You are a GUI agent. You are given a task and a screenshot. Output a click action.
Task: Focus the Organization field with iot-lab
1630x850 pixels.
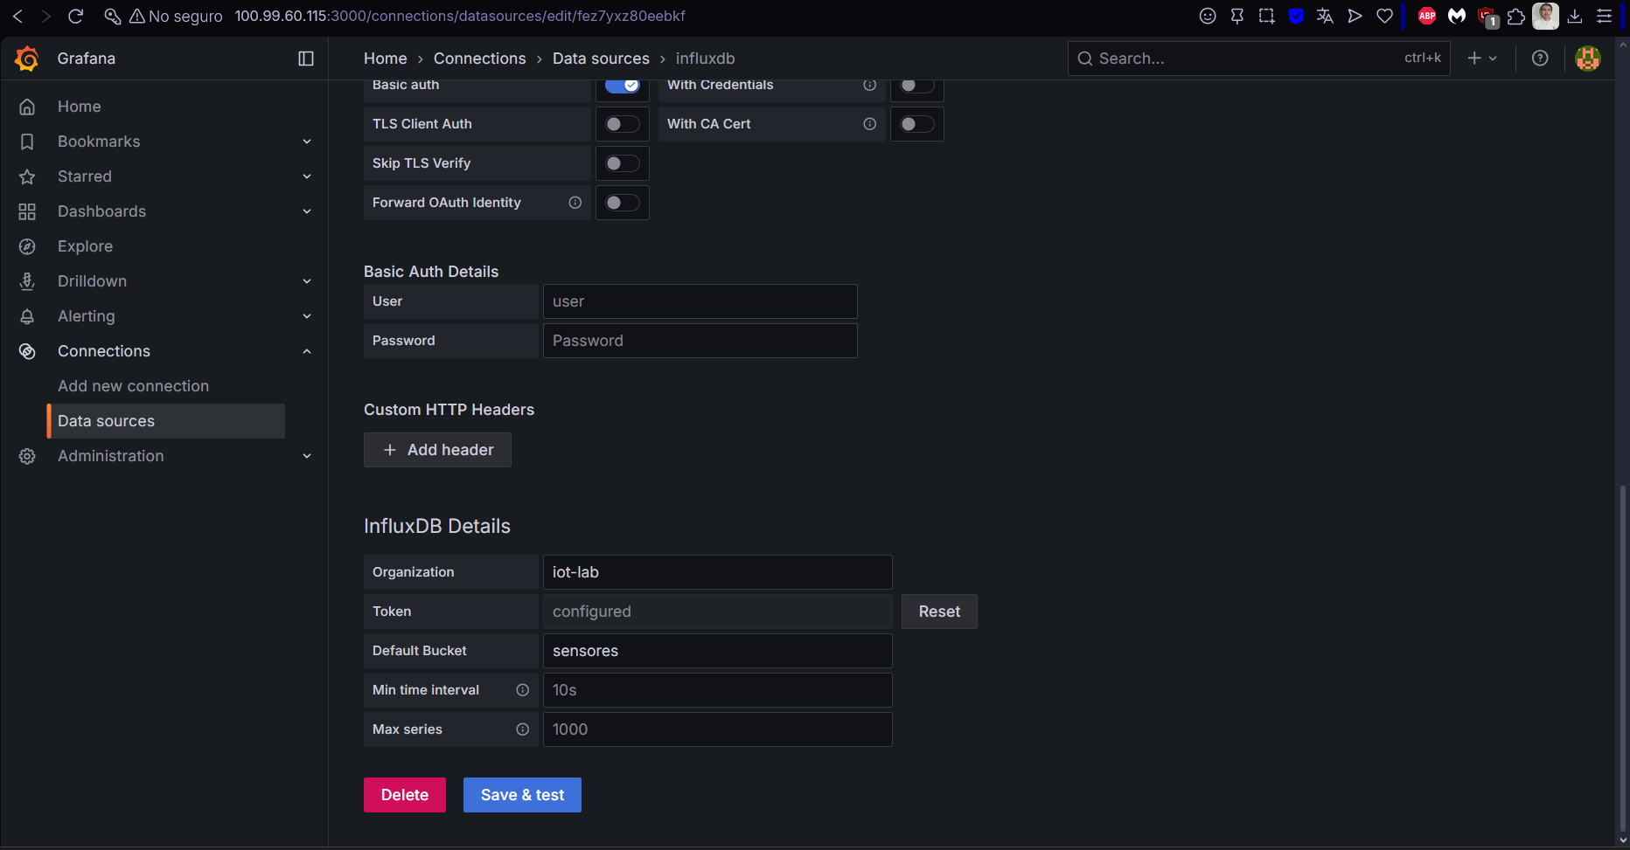718,572
